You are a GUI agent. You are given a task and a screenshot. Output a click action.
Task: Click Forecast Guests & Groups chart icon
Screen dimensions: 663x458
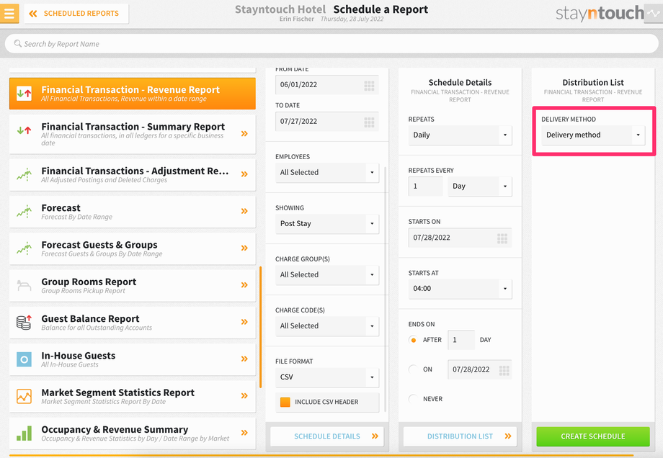24,248
